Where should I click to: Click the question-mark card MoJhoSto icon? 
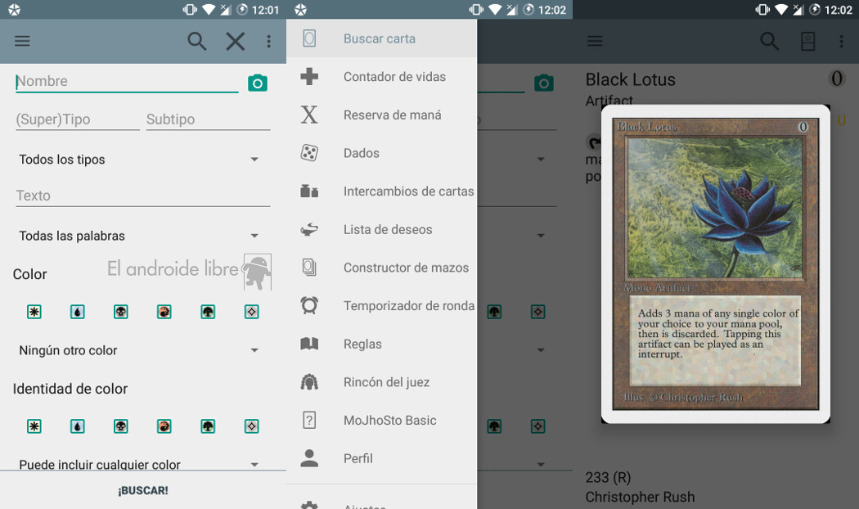point(309,421)
